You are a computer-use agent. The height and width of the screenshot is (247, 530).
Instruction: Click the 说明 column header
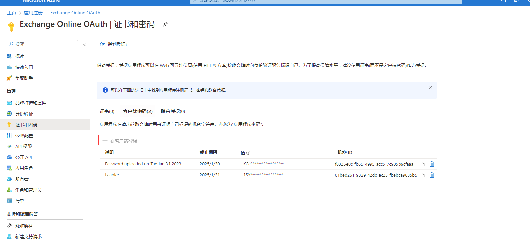(x=109, y=152)
